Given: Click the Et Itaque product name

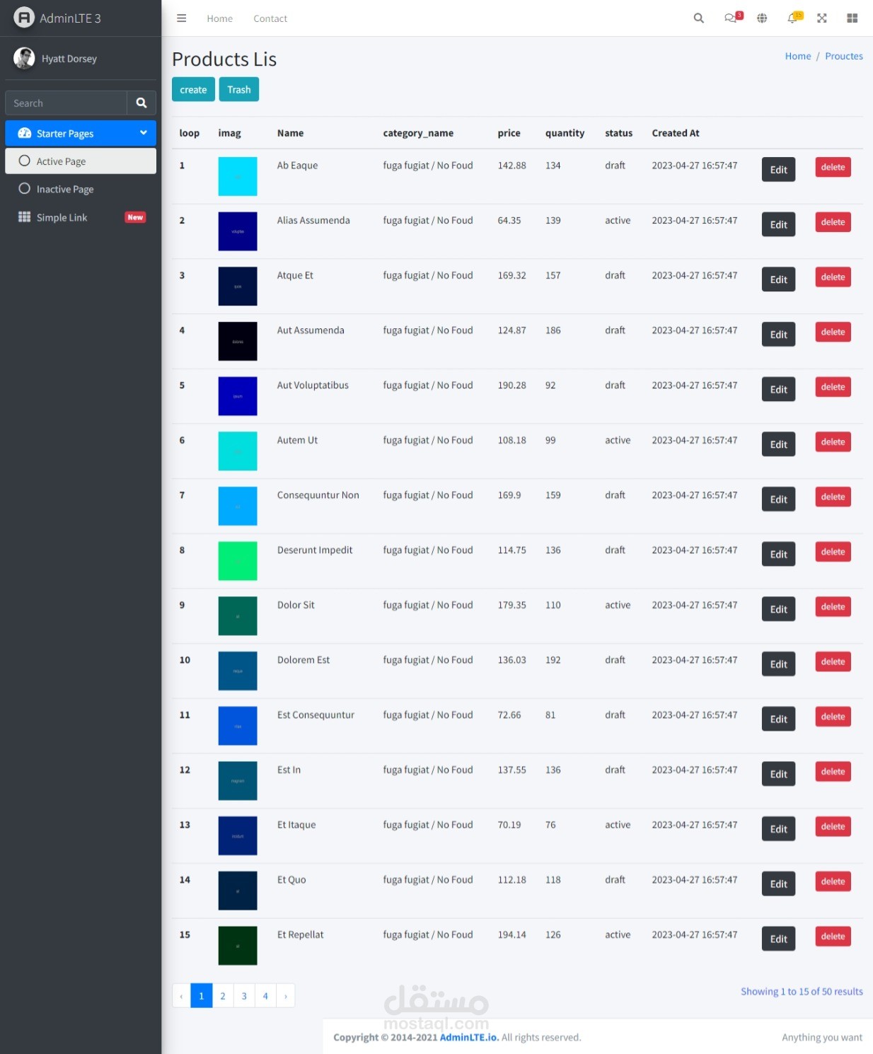Looking at the screenshot, I should point(296,825).
